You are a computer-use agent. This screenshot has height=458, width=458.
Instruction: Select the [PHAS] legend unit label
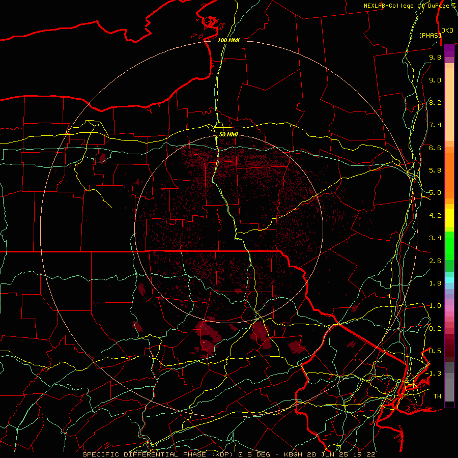(430, 35)
